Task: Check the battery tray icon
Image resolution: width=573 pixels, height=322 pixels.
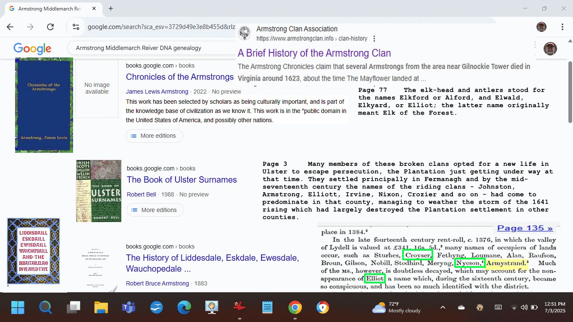Action: click(534, 307)
